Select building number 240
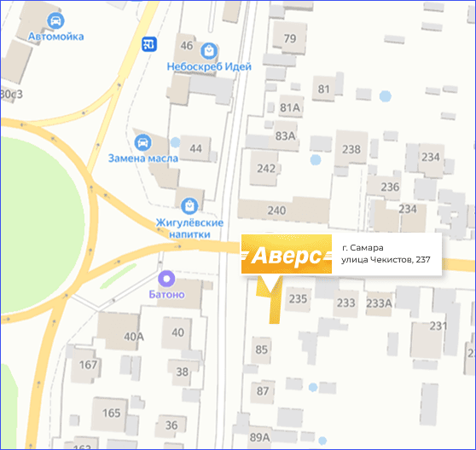Image resolution: width=476 pixels, height=450 pixels. [276, 211]
